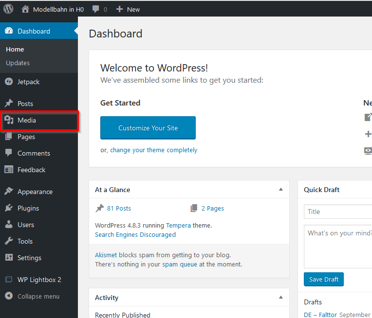Viewport: 372px width, 318px height.
Task: Collapse the At a Glance panel
Action: point(281,189)
